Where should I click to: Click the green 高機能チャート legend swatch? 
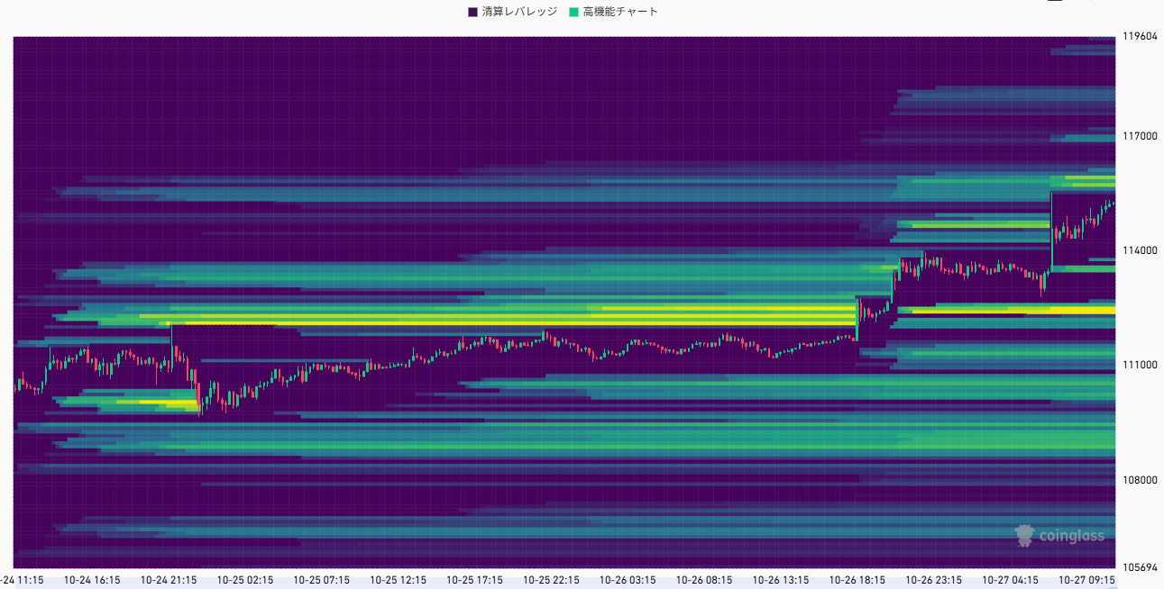click(574, 12)
